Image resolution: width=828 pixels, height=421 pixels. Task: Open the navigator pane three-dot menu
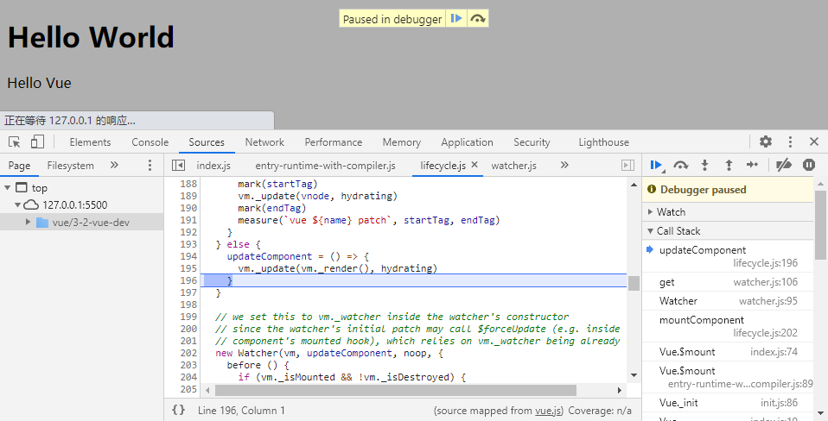pos(150,166)
